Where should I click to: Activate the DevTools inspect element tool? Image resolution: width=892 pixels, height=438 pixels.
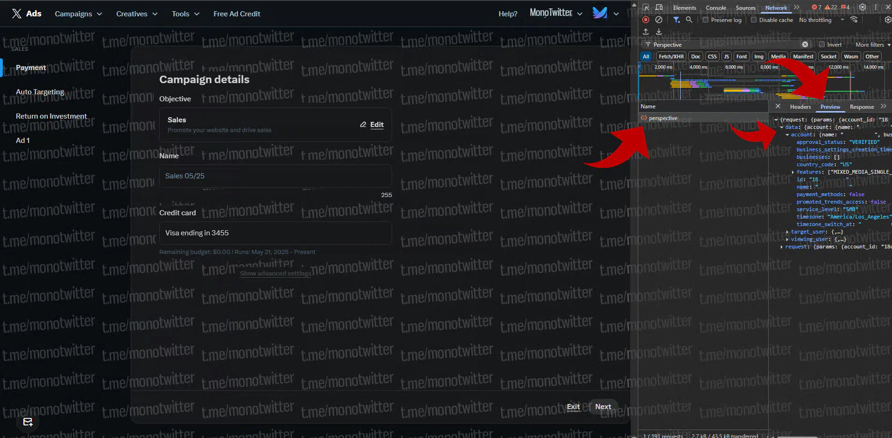tap(646, 7)
